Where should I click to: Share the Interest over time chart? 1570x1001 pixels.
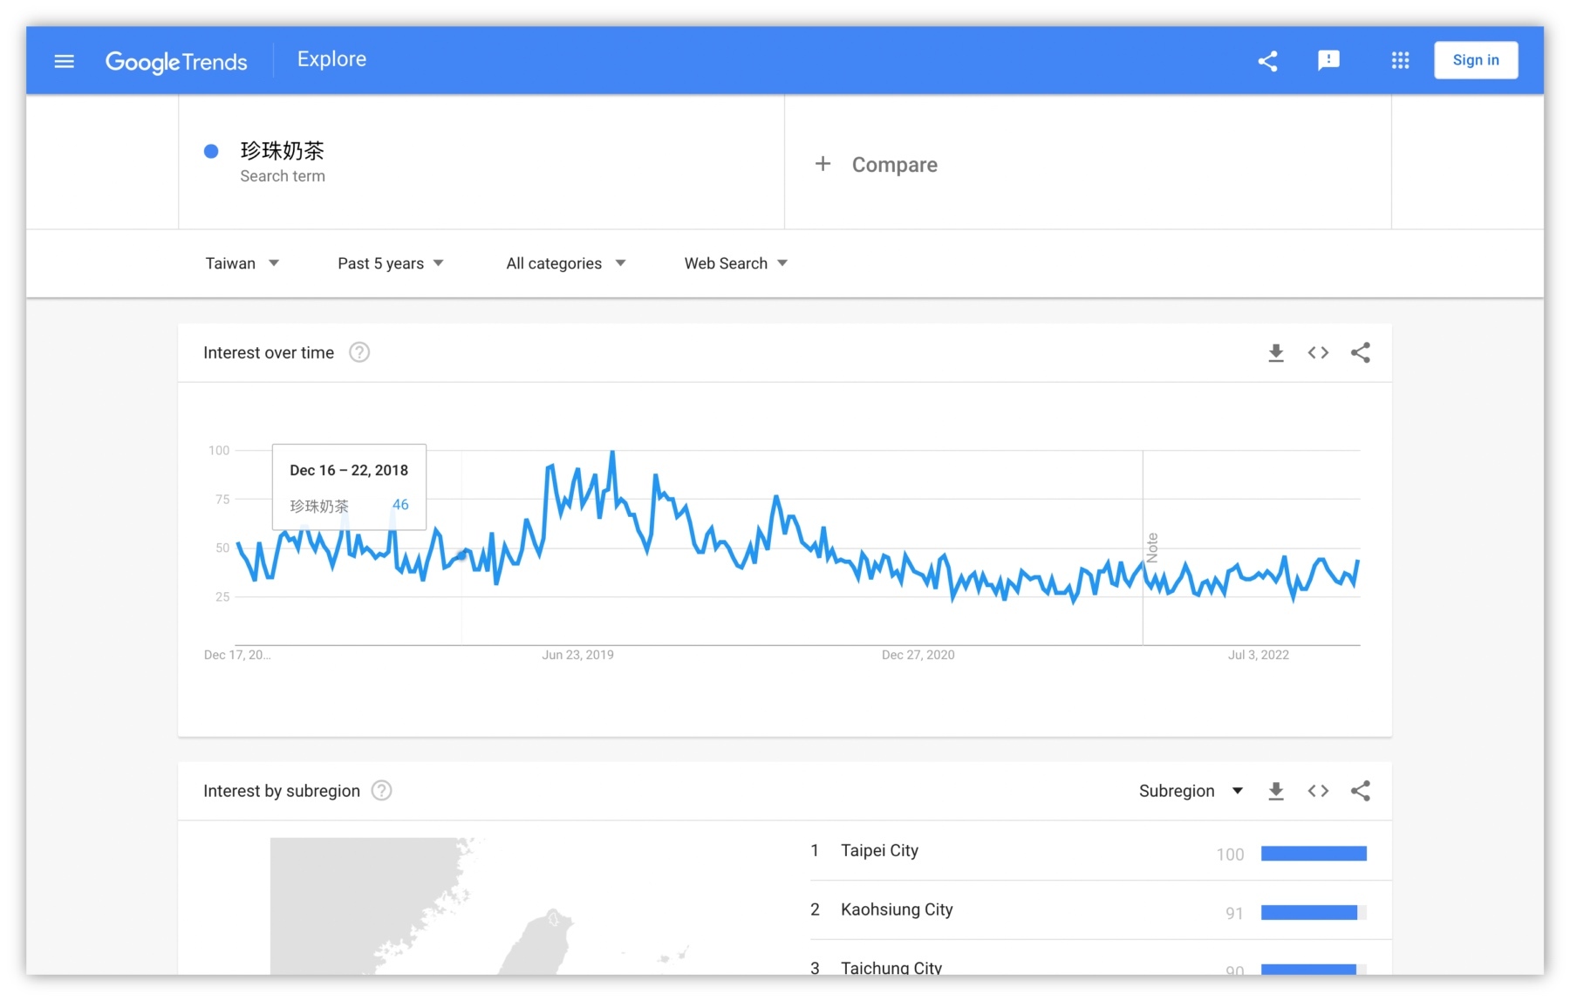(1360, 353)
